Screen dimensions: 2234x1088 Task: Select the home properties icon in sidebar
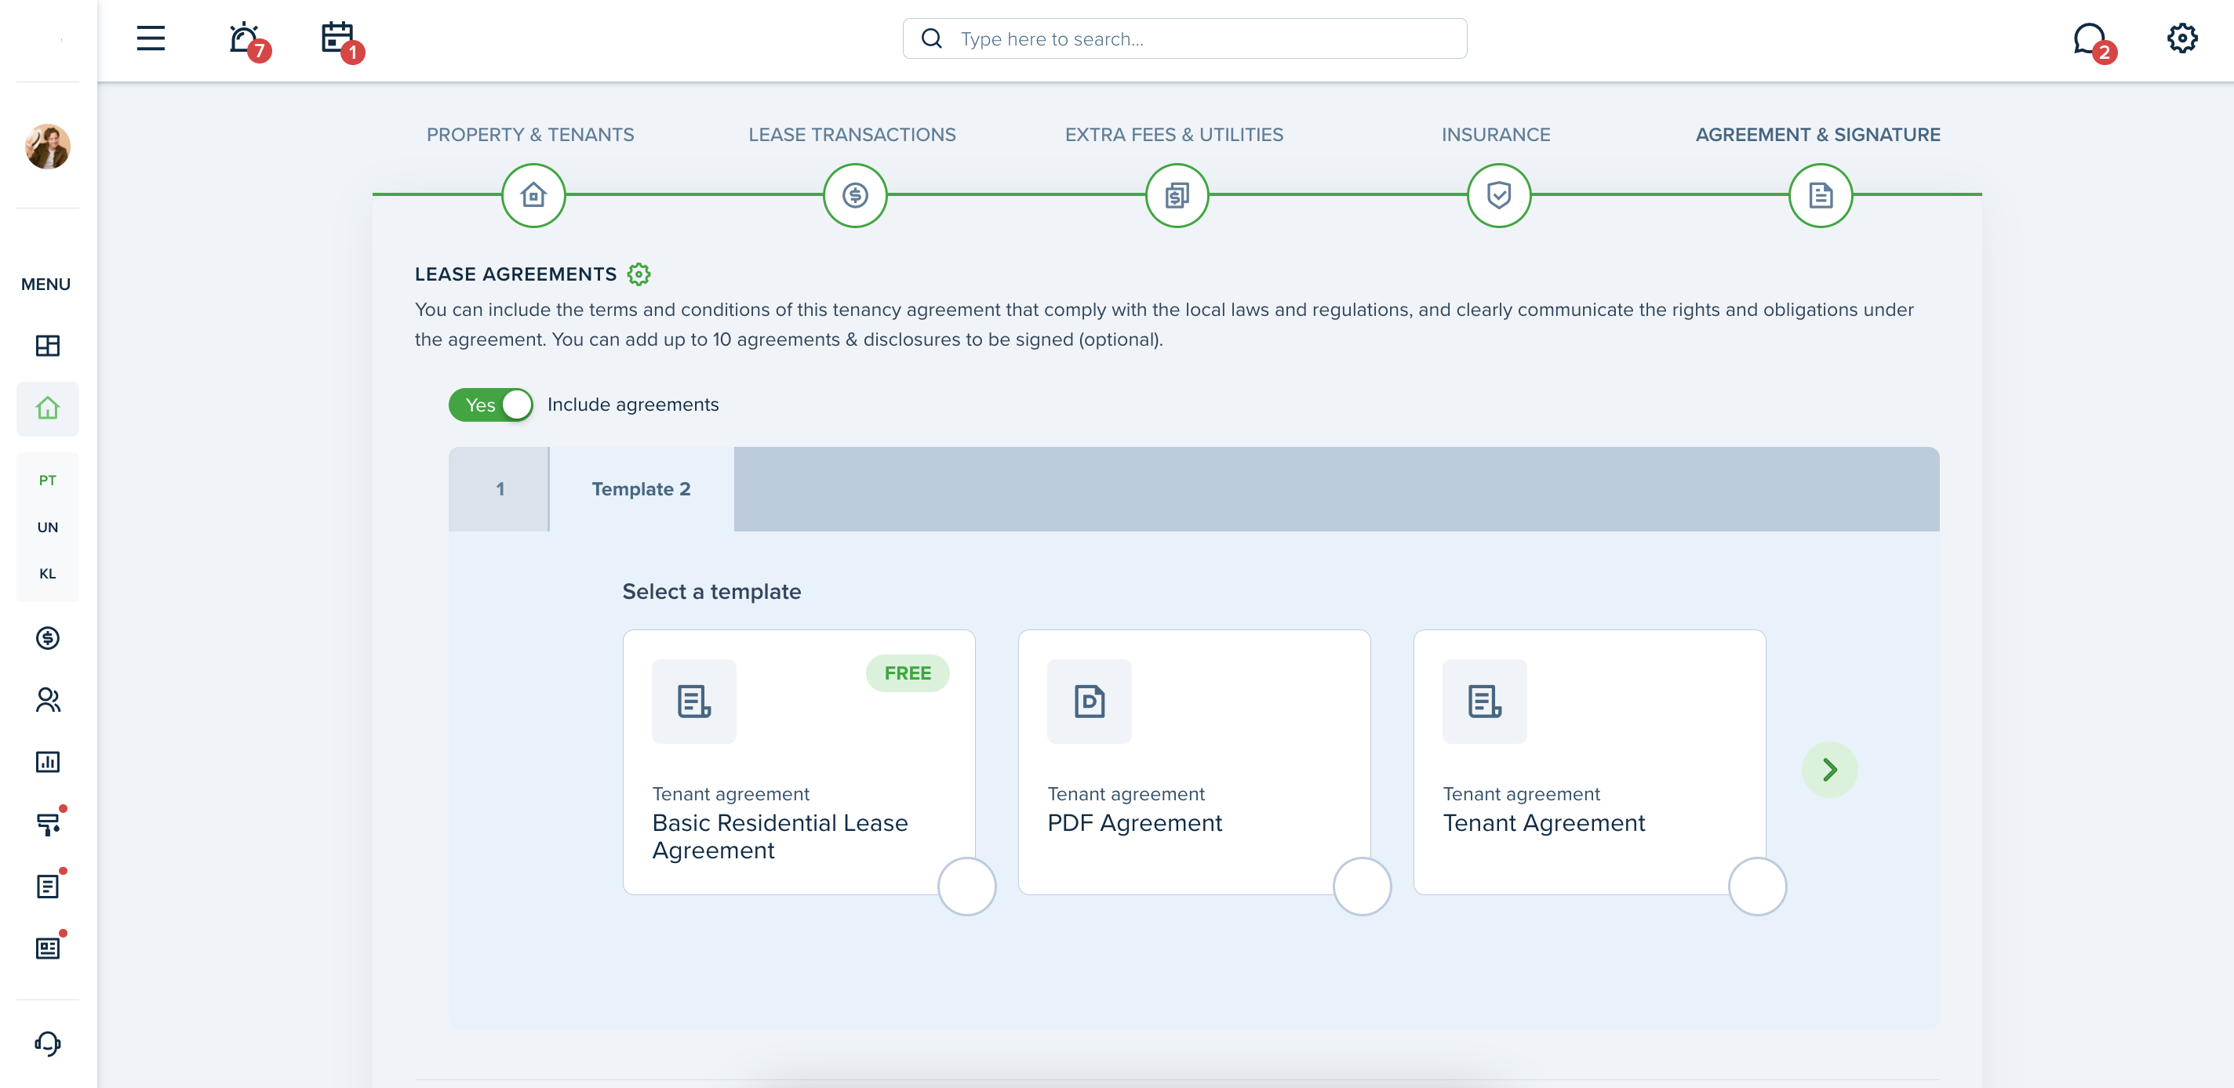pyautogui.click(x=48, y=408)
